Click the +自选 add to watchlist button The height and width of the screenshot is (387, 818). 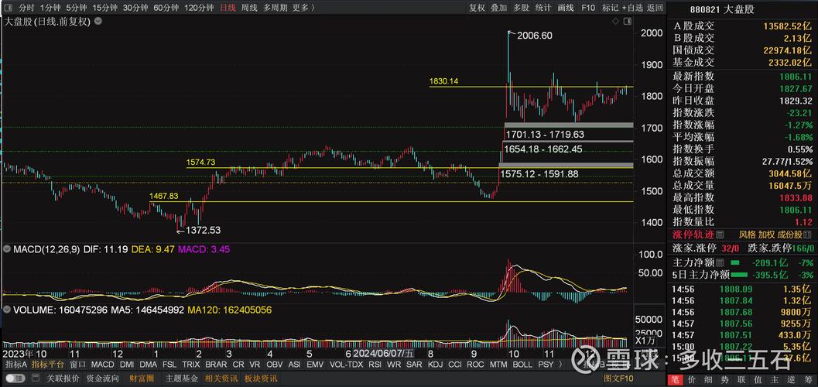(632, 8)
